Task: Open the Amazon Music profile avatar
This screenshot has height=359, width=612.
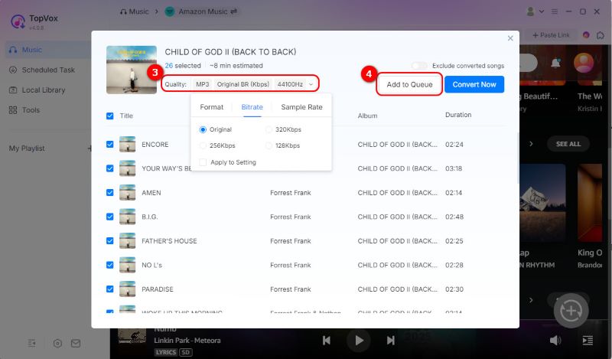Action: [x=584, y=63]
